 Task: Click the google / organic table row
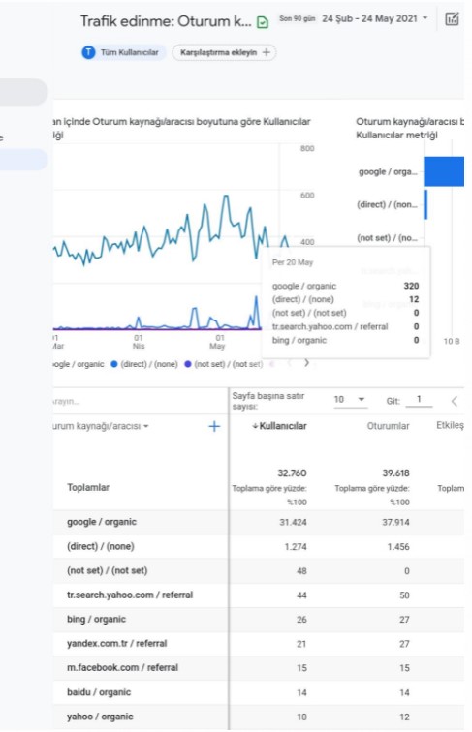(259, 522)
